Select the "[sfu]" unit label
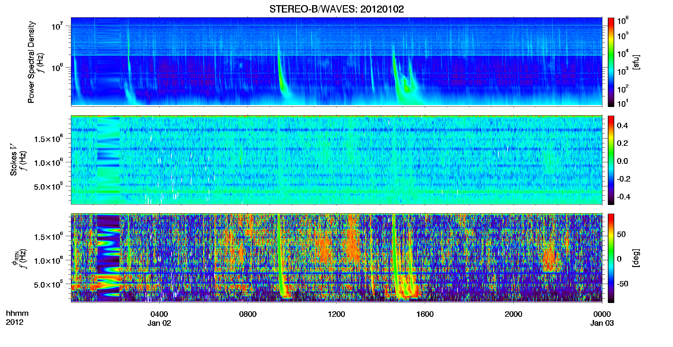 636,62
